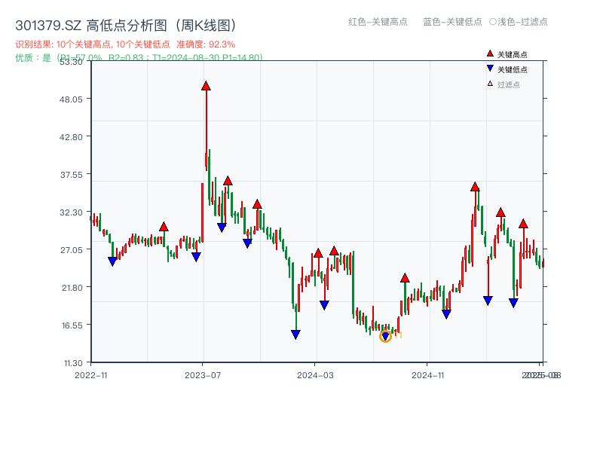Click the legend label 关键高点
Screen dimensions: 603x452
click(x=513, y=54)
